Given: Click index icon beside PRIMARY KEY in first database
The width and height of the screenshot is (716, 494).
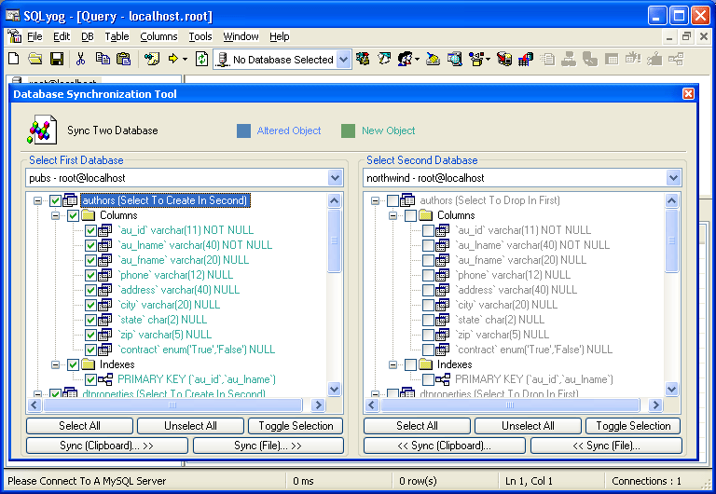Looking at the screenshot, I should (x=105, y=379).
